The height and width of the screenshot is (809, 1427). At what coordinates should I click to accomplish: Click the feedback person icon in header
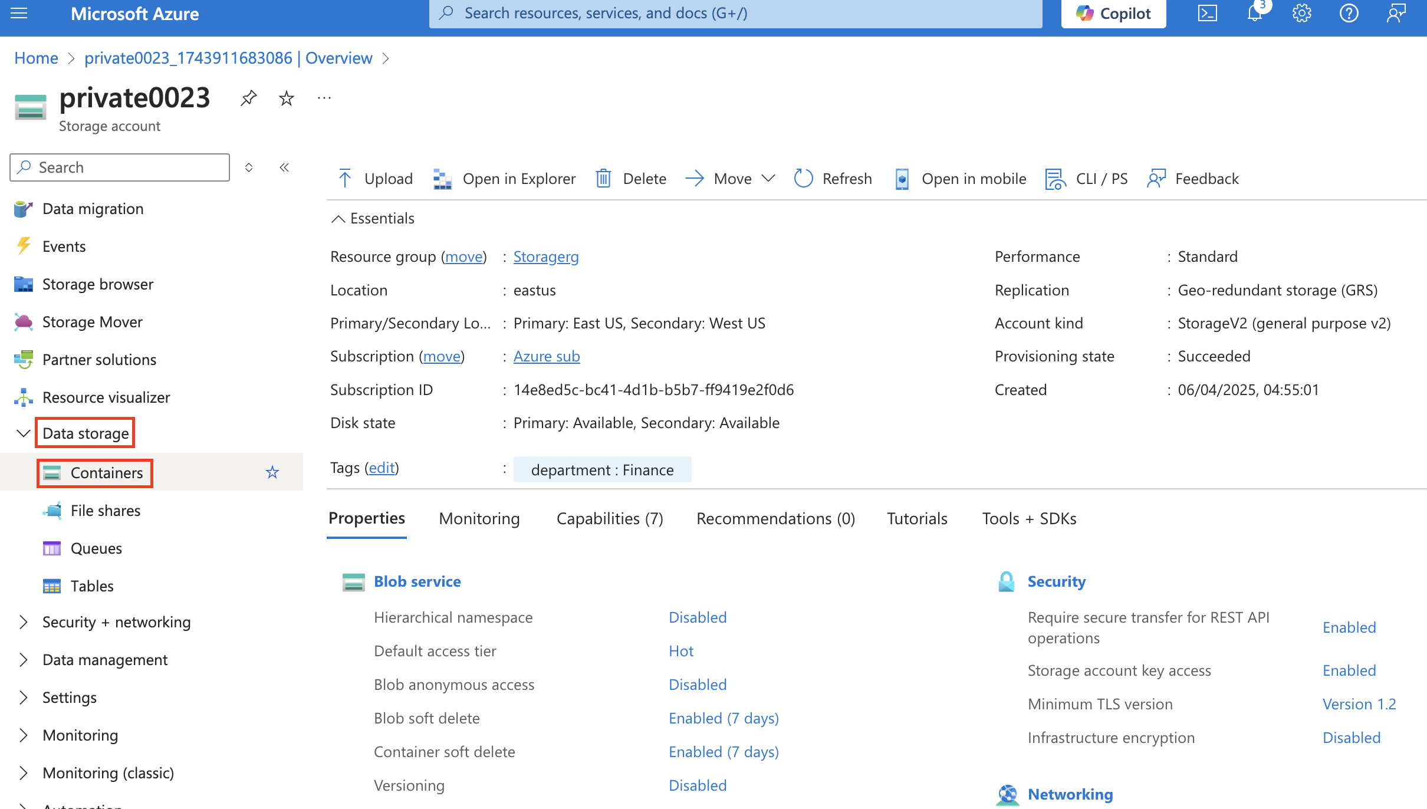(x=1396, y=13)
